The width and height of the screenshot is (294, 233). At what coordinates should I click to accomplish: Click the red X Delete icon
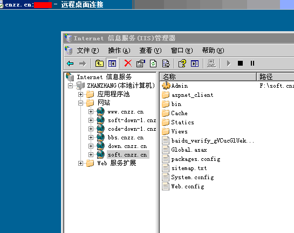pos(128,63)
